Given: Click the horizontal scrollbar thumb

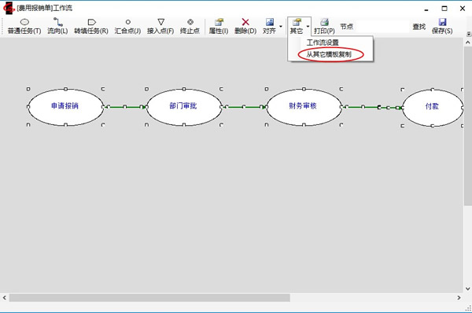Looking at the screenshot, I should pyautogui.click(x=149, y=297).
